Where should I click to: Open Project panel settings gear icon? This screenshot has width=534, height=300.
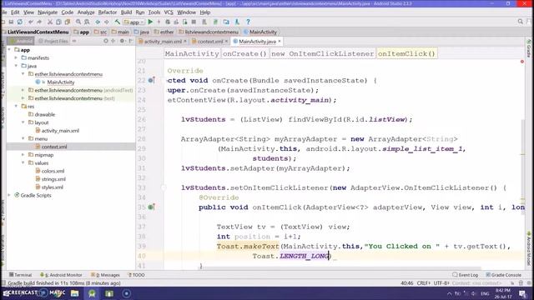[122, 41]
